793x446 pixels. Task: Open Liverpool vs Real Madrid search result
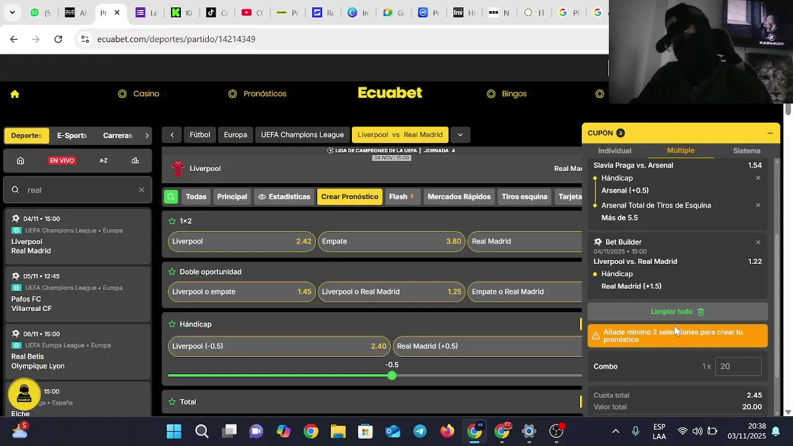(77, 235)
